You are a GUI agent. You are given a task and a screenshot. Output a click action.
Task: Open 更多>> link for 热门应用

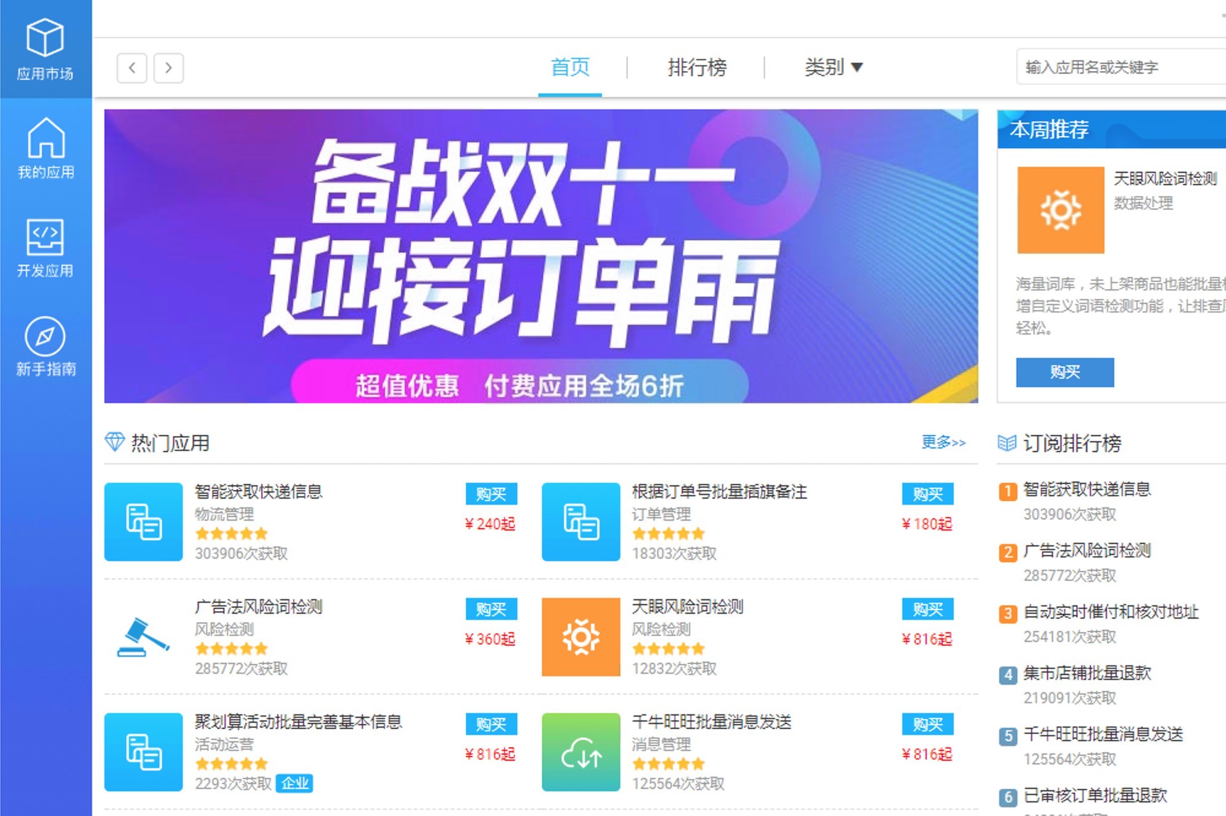click(x=943, y=442)
